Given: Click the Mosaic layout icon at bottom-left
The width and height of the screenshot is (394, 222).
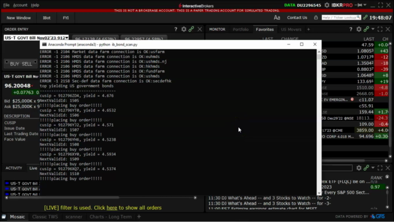Looking at the screenshot, I should tap(4, 216).
